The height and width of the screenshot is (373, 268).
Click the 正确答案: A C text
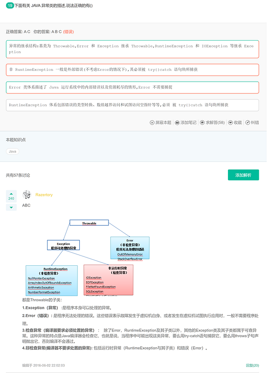[18, 32]
